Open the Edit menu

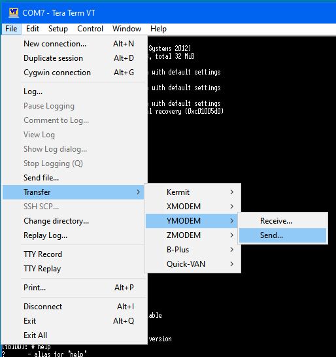coord(33,29)
